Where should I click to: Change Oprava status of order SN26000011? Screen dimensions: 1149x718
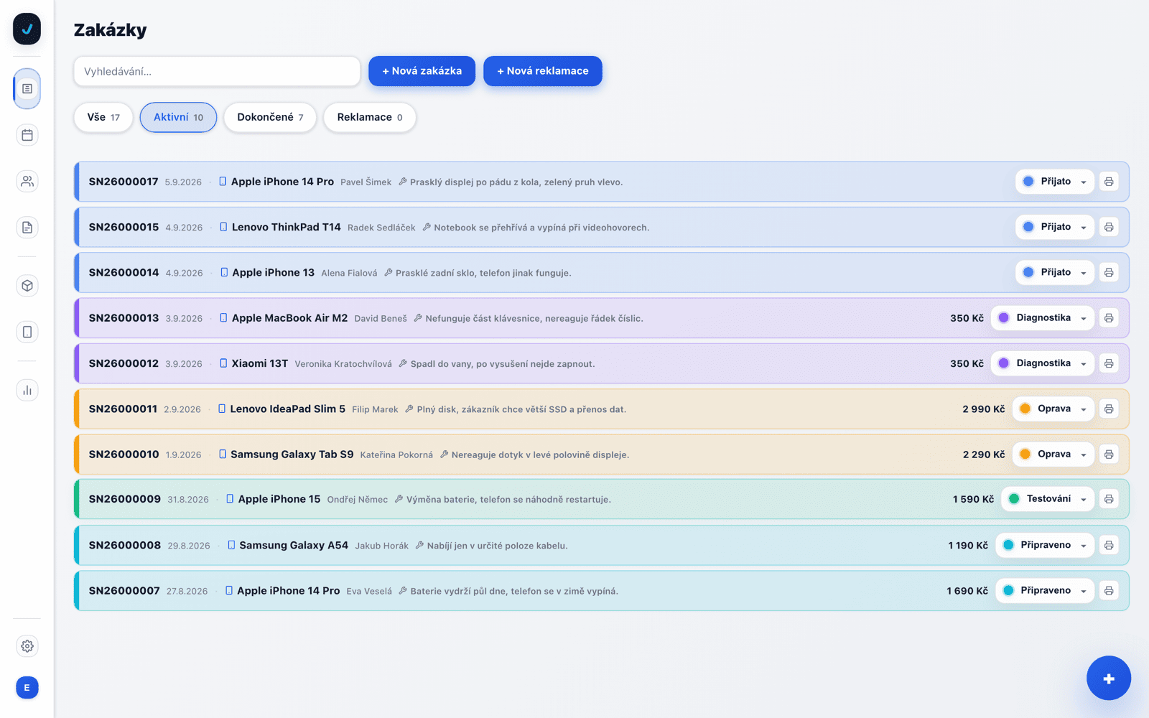[x=1053, y=409]
